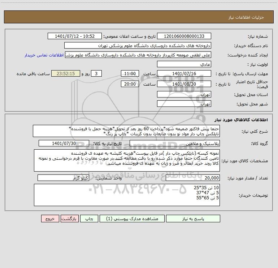The width and height of the screenshot is (278, 268).
Task: Select the need number field 1201060008000133
Action: 184,36
